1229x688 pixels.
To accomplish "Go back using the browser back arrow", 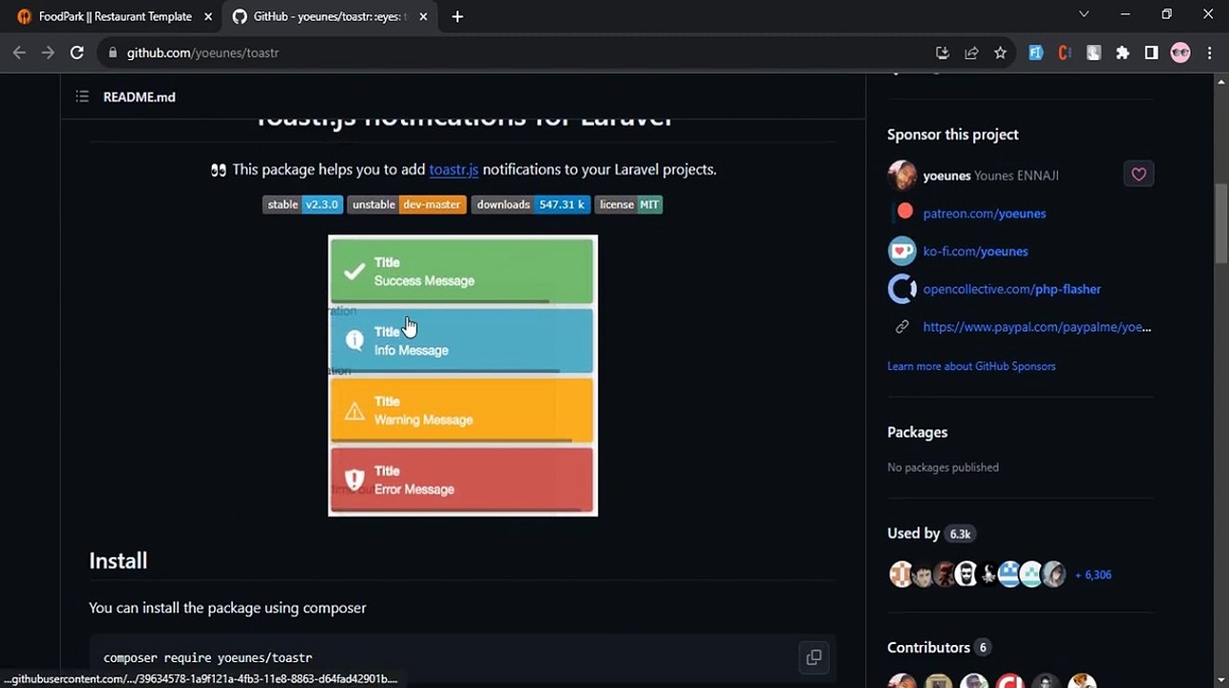I will point(19,53).
